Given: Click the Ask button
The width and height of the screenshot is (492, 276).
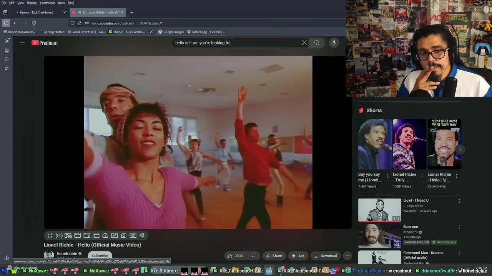Looking at the screenshot, I should coord(298,256).
